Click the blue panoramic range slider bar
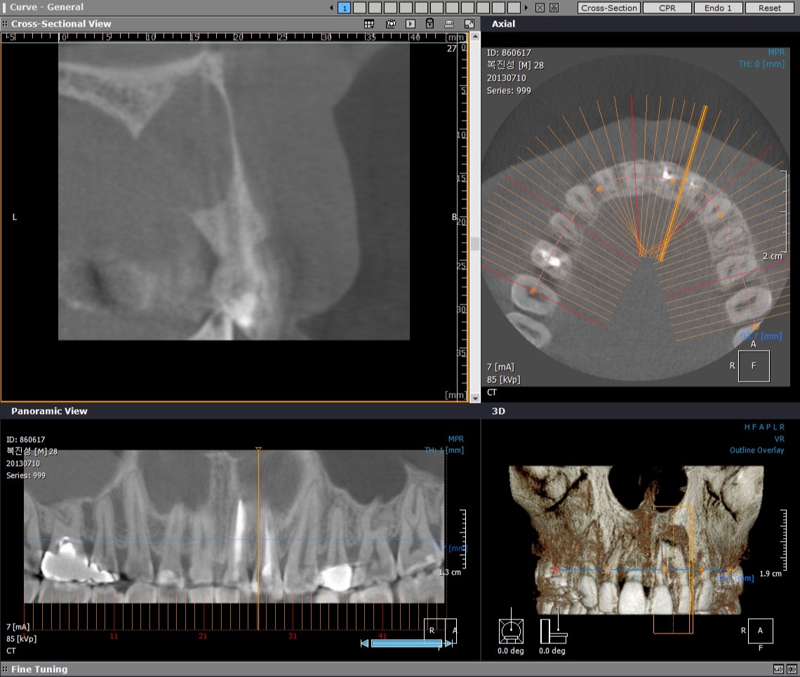The width and height of the screenshot is (800, 677). 406,643
